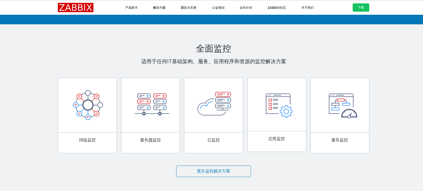Image resolution: width=423 pixels, height=191 pixels.
Task: Open the 认证培训 menu
Action: click(x=218, y=8)
